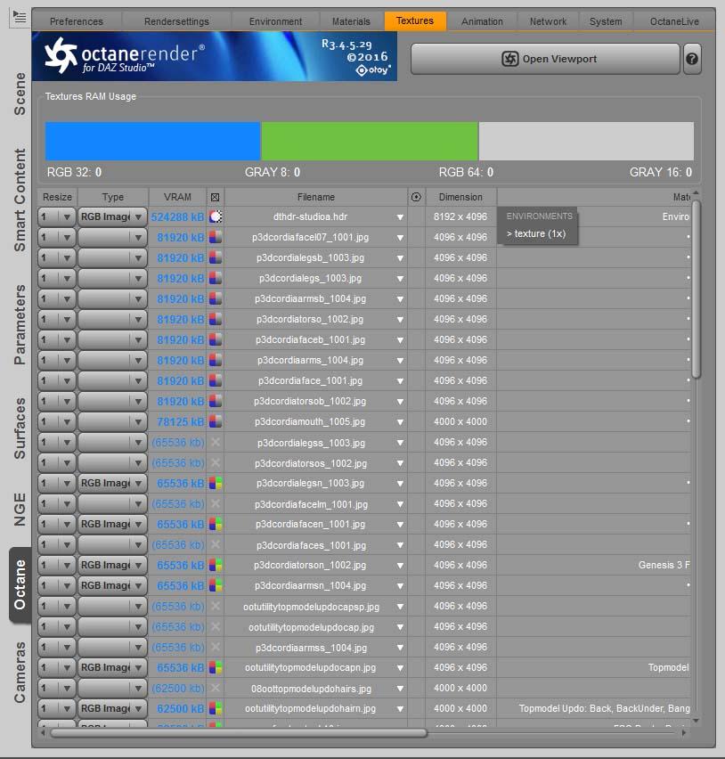This screenshot has width=725, height=759.
Task: Click the Octane logo icon in Open Viewport
Action: point(509,59)
